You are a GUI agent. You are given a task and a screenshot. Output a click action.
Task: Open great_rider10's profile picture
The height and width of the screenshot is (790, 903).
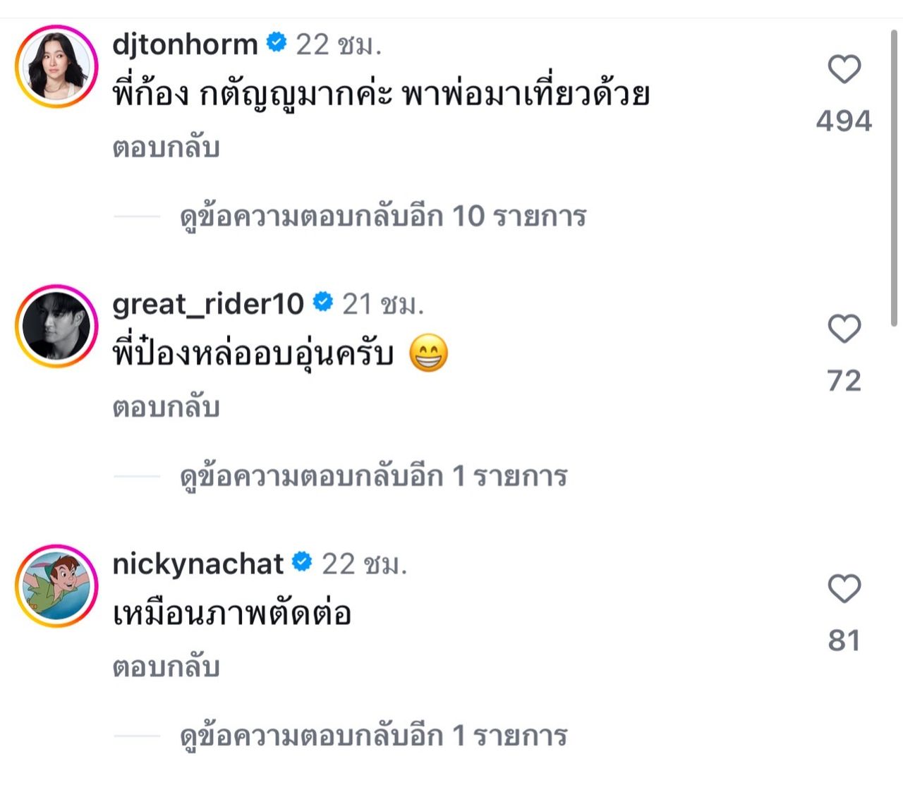pos(56,326)
